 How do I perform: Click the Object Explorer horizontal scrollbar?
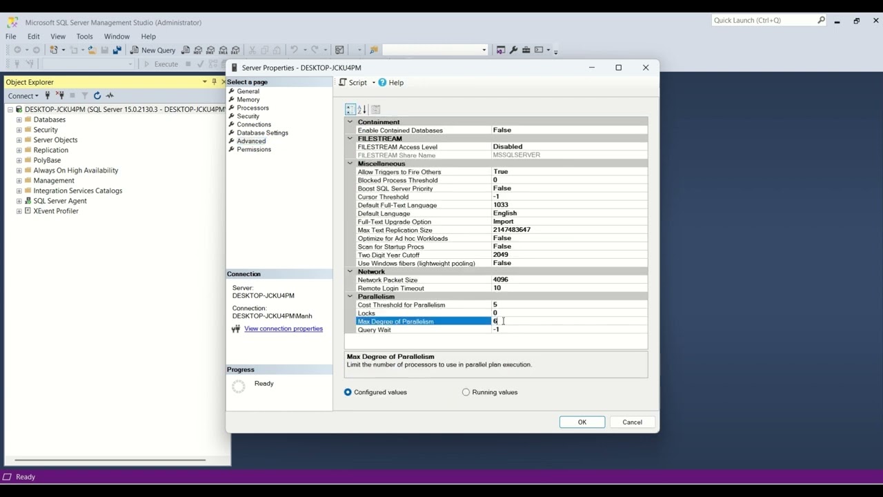coord(110,460)
